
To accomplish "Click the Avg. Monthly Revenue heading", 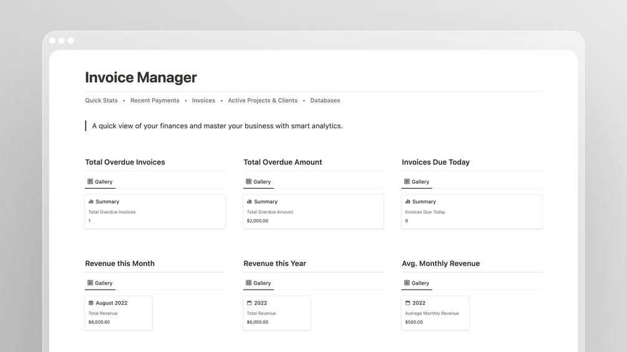I will [x=440, y=264].
